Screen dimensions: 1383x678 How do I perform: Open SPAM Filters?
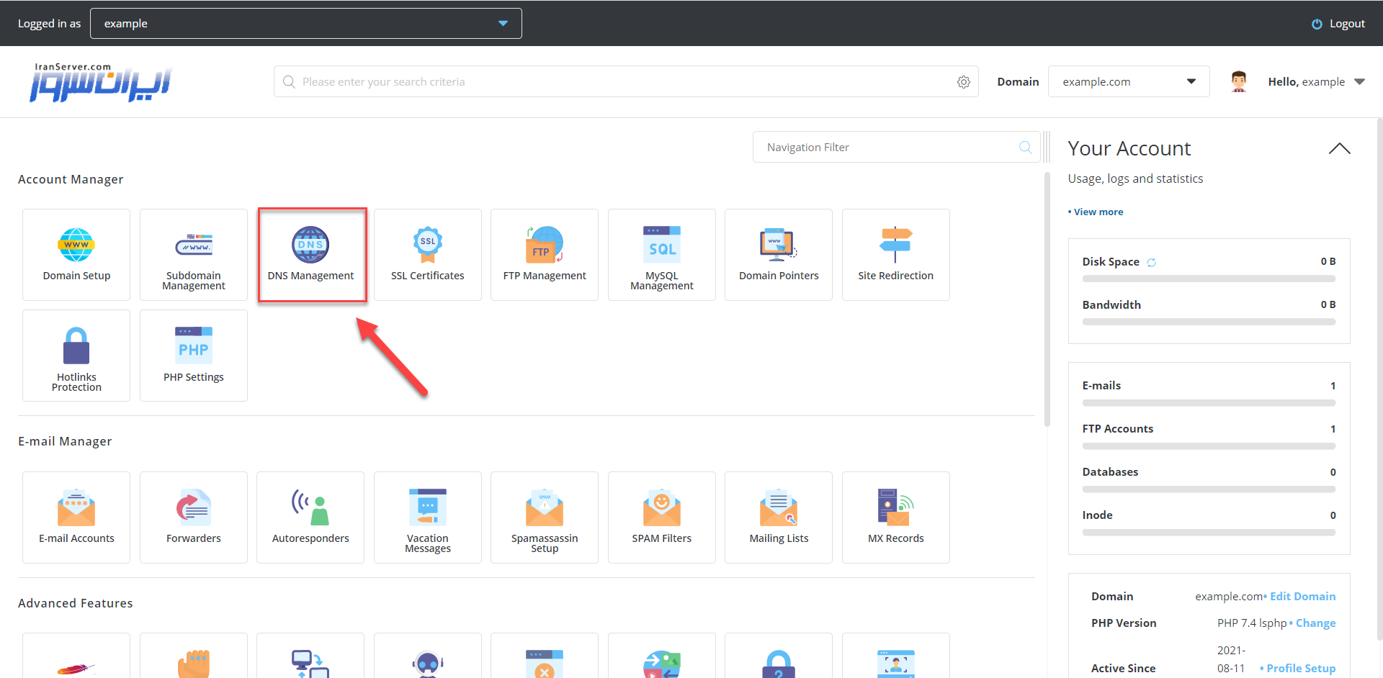coord(662,517)
